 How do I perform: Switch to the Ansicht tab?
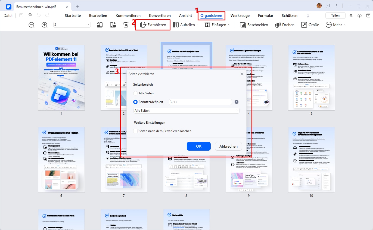coord(185,15)
